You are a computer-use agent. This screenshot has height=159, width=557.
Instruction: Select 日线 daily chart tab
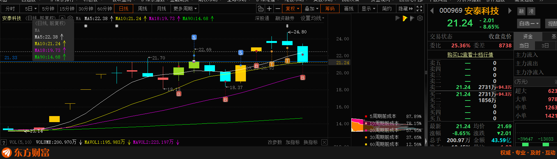coord(124,9)
